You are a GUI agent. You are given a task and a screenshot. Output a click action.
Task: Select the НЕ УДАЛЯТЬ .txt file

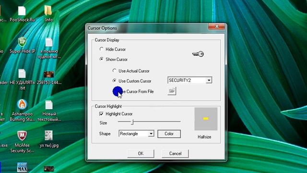coord(22,79)
